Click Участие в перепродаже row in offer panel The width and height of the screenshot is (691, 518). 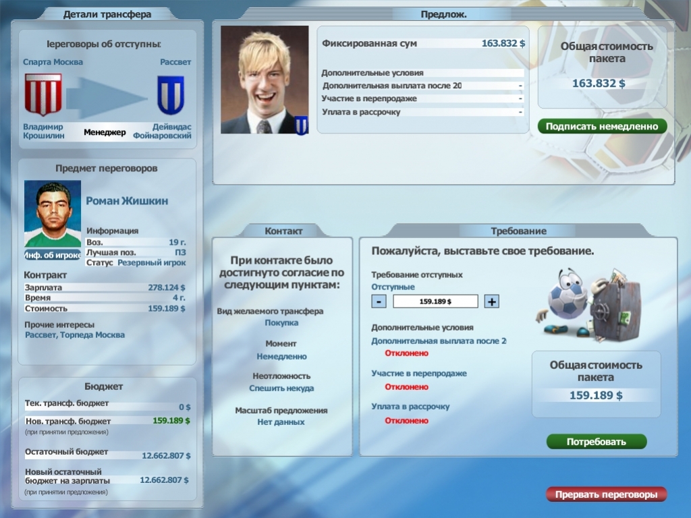tap(422, 98)
